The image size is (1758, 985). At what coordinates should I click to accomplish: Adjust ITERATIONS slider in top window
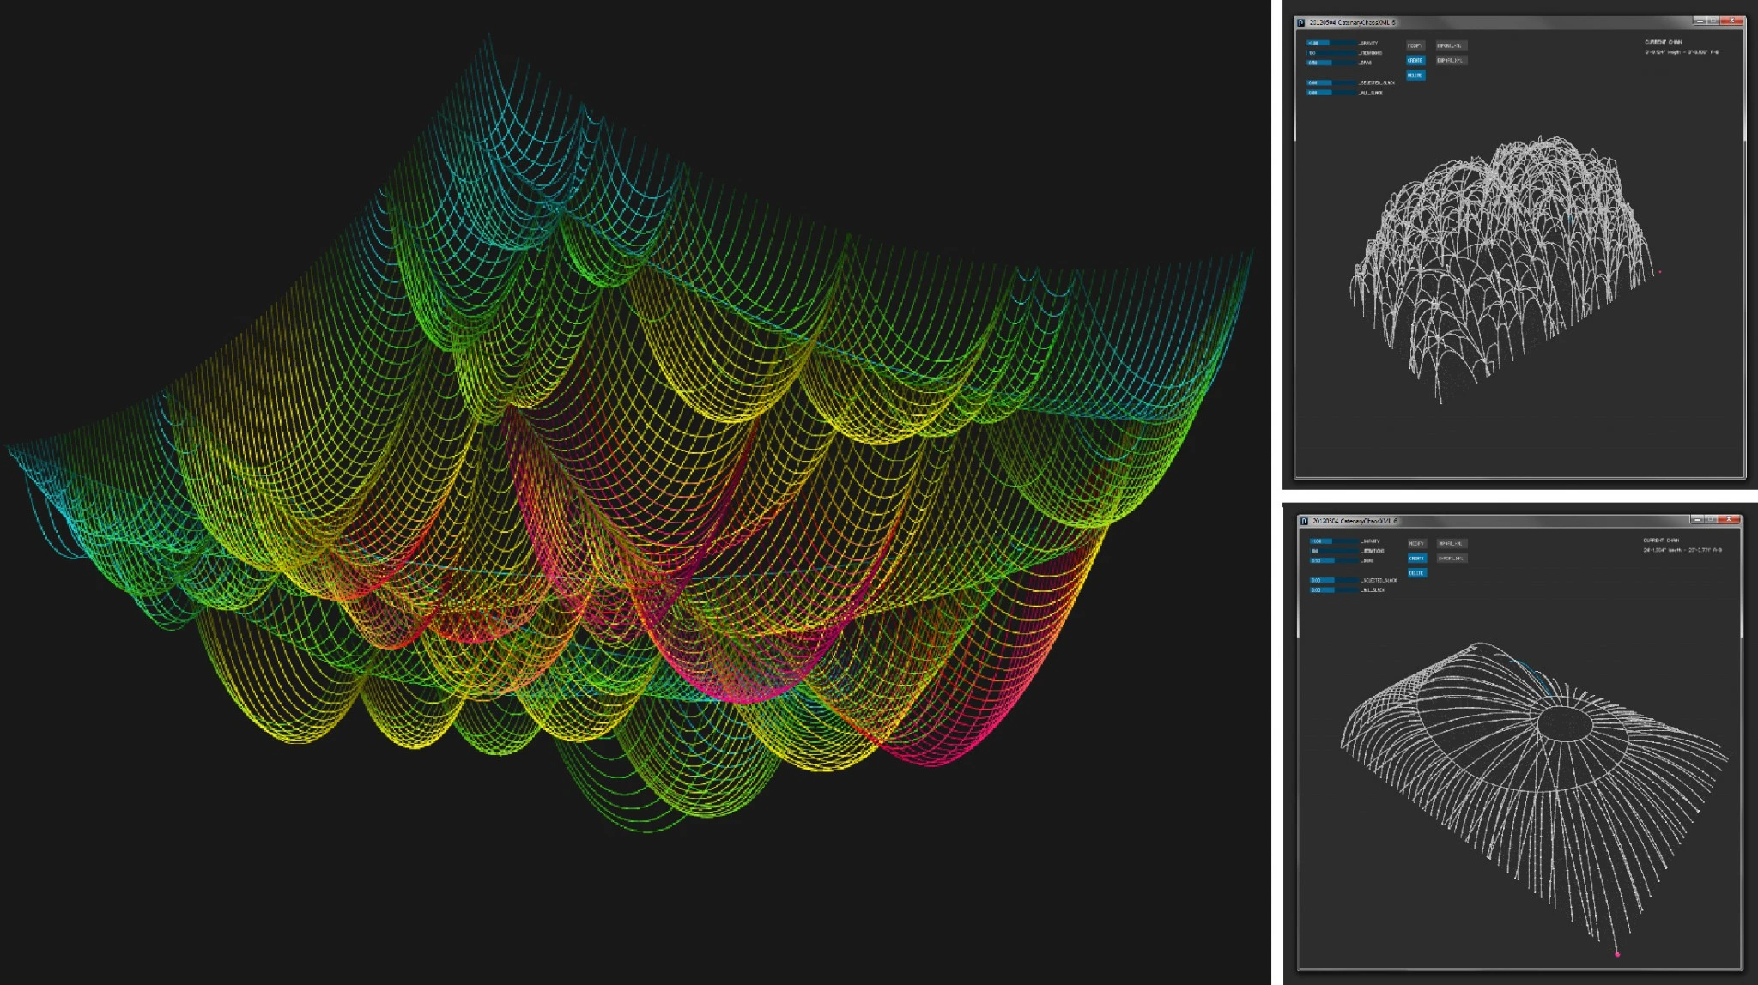[x=1330, y=53]
